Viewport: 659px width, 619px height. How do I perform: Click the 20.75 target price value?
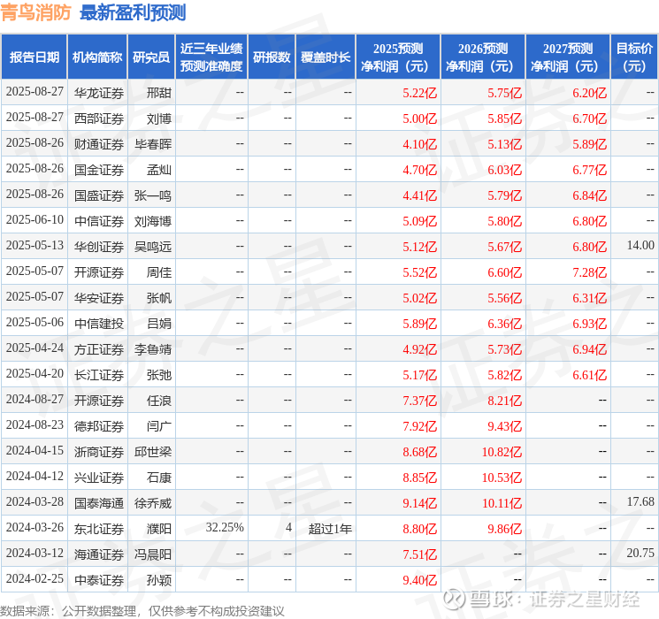click(x=640, y=553)
